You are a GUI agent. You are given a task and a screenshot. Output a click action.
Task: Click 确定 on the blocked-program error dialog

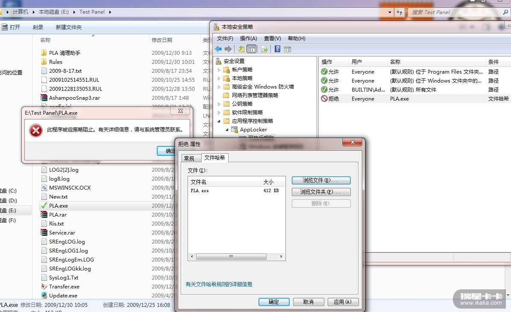click(166, 151)
